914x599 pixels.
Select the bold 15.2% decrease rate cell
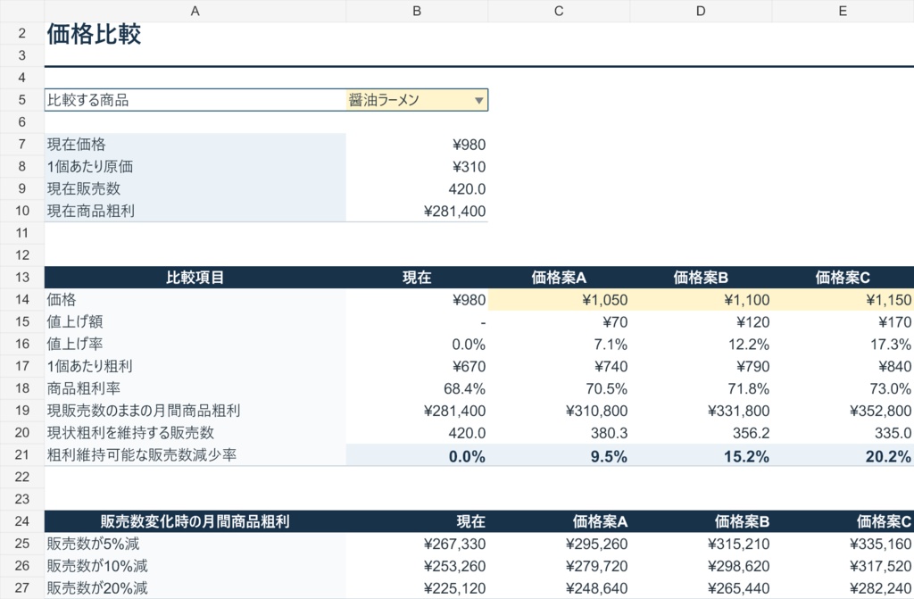(x=701, y=454)
